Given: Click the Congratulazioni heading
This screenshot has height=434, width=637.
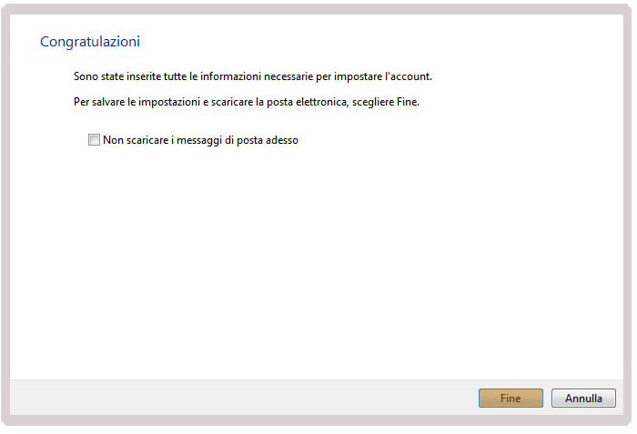Looking at the screenshot, I should 90,42.
